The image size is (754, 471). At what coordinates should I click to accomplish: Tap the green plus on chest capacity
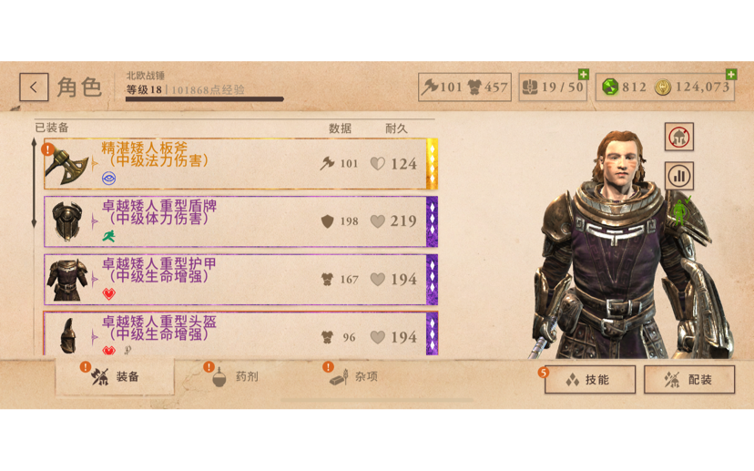tap(584, 74)
